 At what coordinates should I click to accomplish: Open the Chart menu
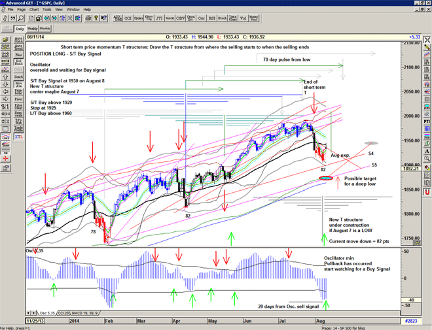tap(34, 10)
